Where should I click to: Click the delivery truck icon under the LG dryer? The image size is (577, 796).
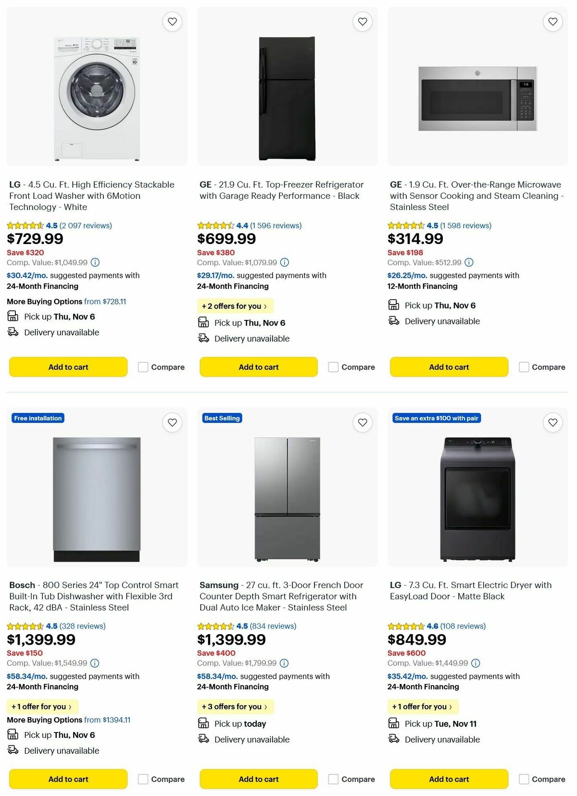tap(394, 739)
